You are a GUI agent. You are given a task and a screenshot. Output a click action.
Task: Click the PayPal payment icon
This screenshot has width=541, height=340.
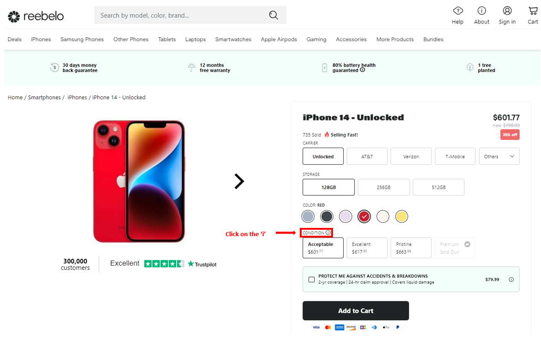(398, 327)
